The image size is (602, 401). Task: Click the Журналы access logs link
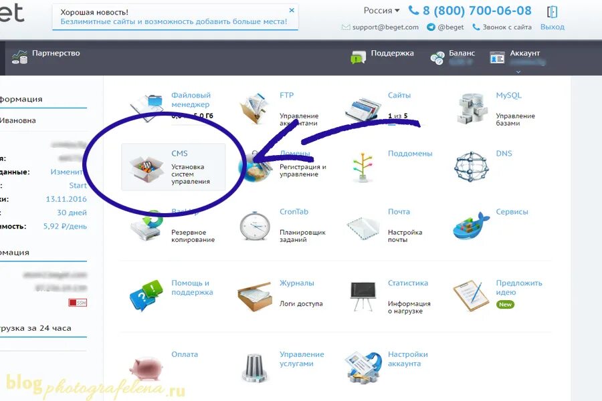(x=297, y=283)
